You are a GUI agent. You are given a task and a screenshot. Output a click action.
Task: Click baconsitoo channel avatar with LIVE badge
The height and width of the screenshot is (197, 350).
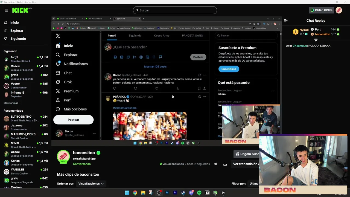coord(63,157)
